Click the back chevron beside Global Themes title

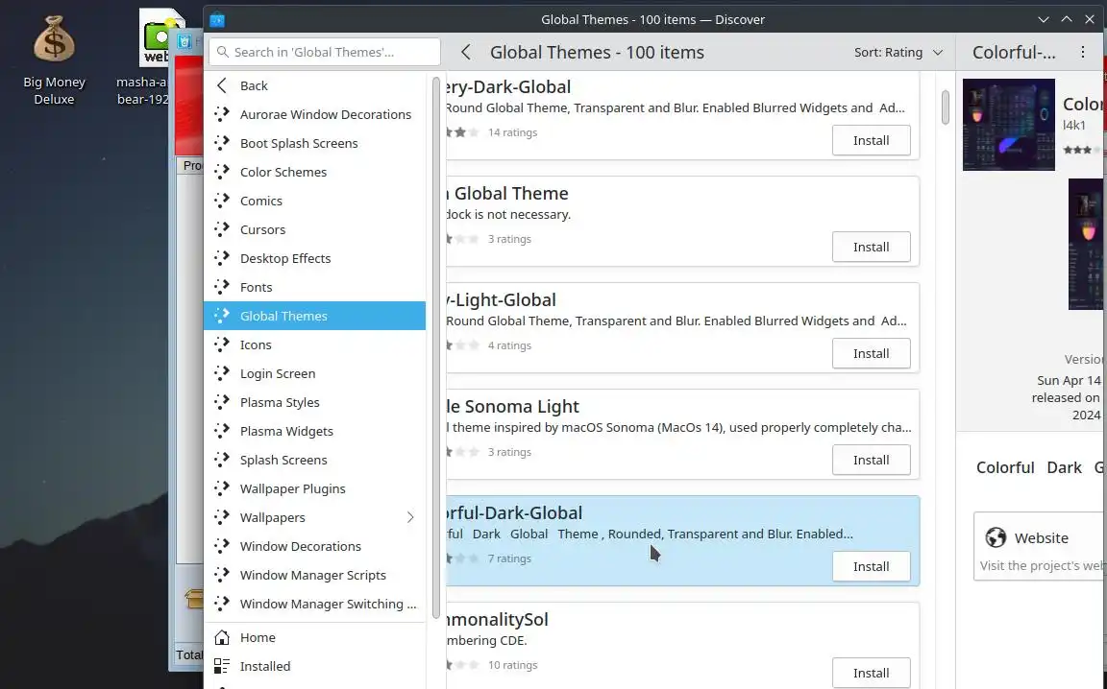(x=466, y=53)
